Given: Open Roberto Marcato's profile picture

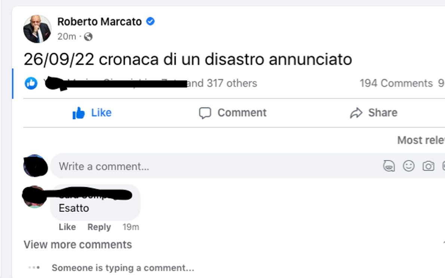Looking at the screenshot, I should click(x=37, y=29).
